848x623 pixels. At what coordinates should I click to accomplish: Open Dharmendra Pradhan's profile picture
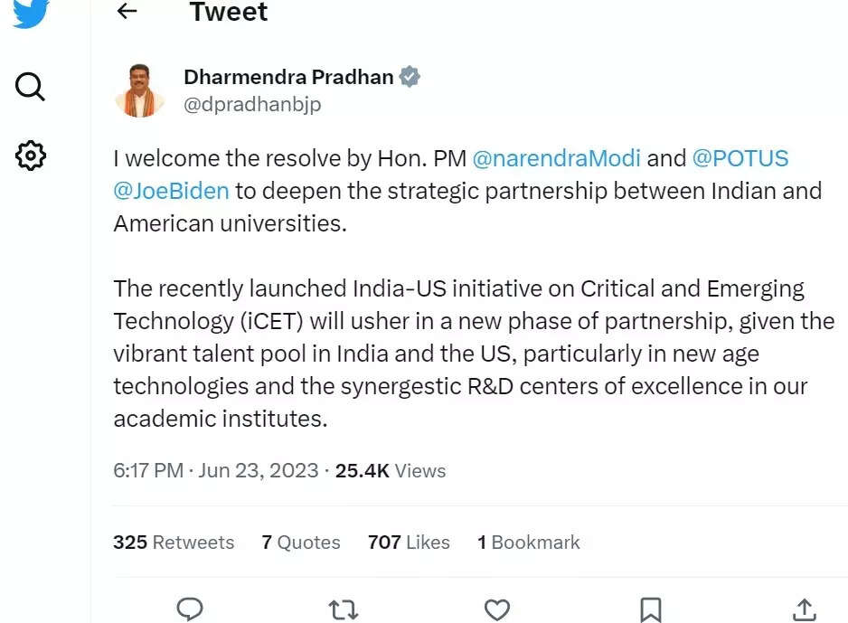point(140,89)
